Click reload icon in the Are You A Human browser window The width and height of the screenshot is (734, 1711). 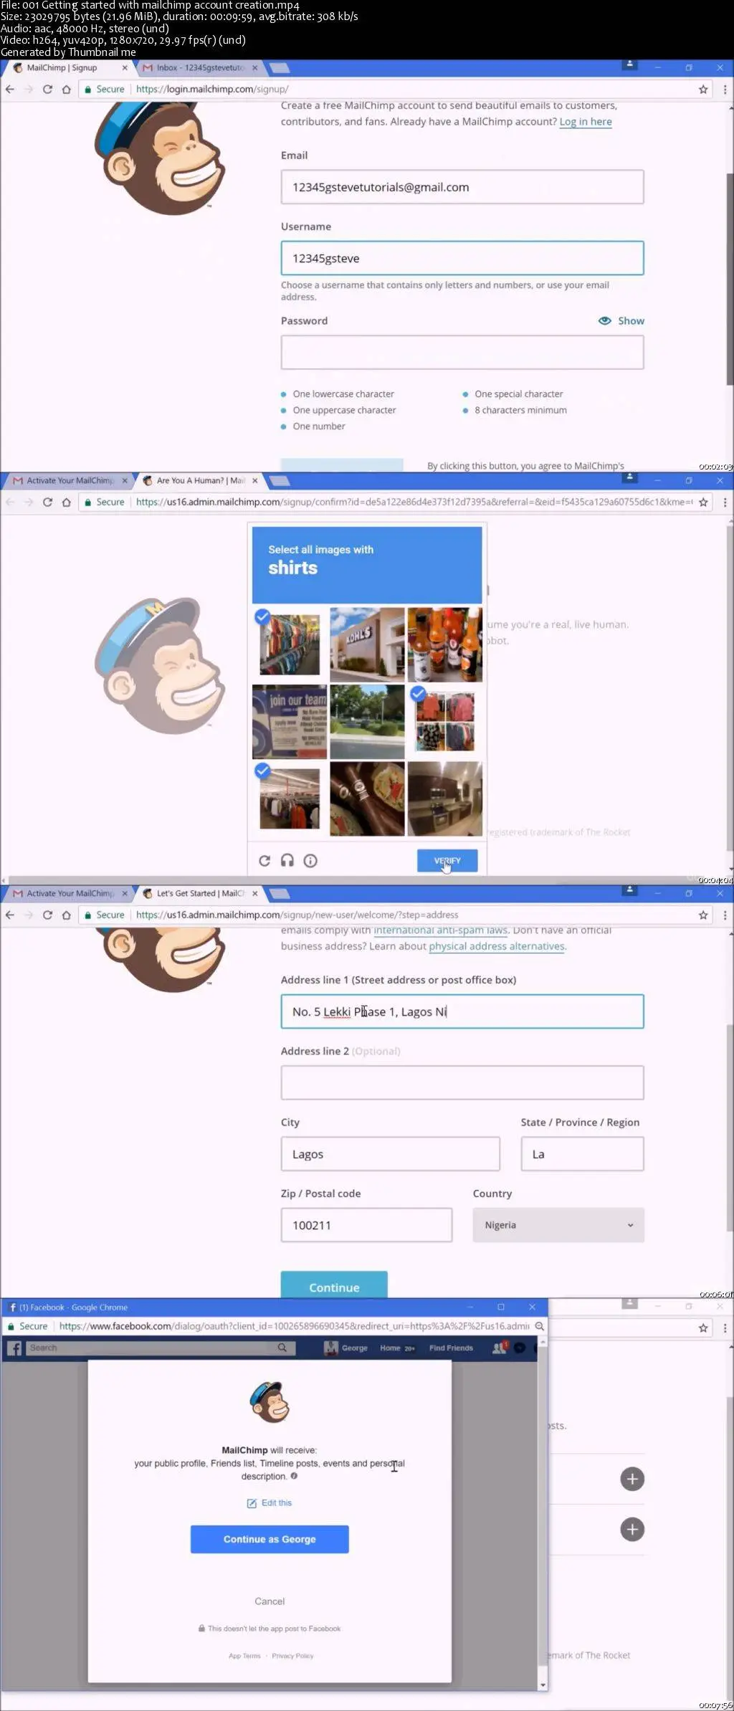(x=47, y=502)
